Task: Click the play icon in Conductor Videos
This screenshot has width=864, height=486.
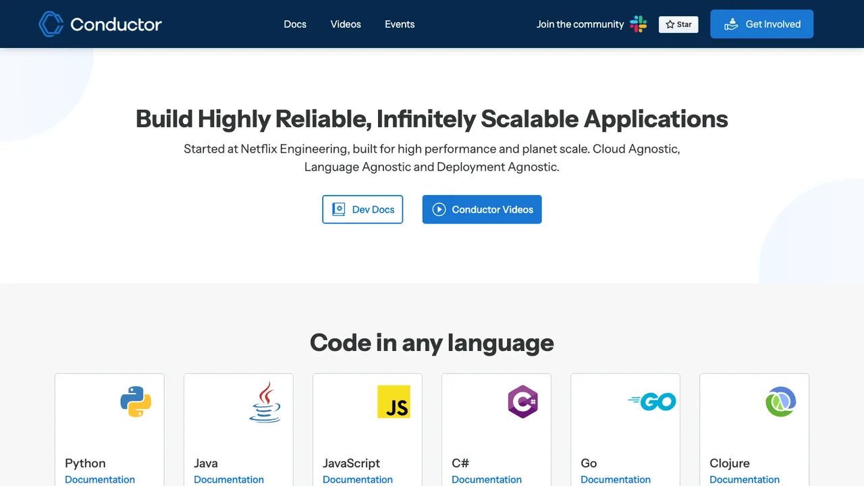Action: coord(439,209)
